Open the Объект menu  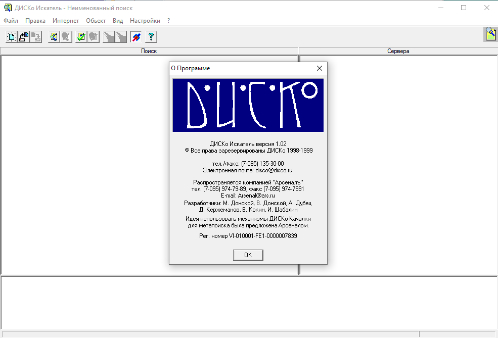(96, 21)
